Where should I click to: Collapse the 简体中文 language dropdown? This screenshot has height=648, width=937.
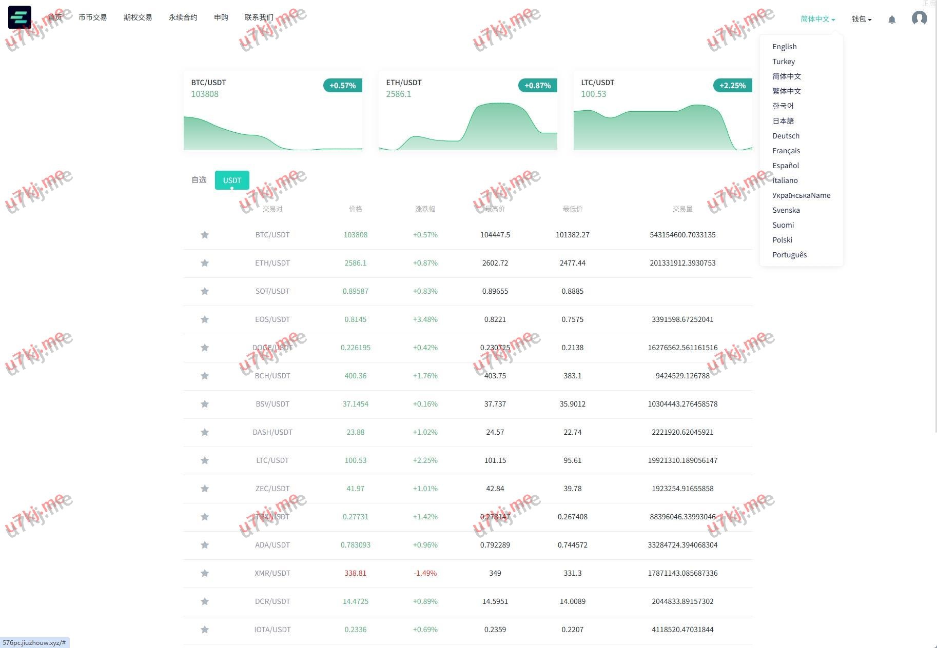pyautogui.click(x=817, y=19)
